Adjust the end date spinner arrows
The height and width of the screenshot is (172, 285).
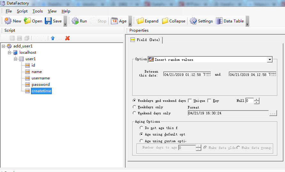pyautogui.click(x=273, y=74)
